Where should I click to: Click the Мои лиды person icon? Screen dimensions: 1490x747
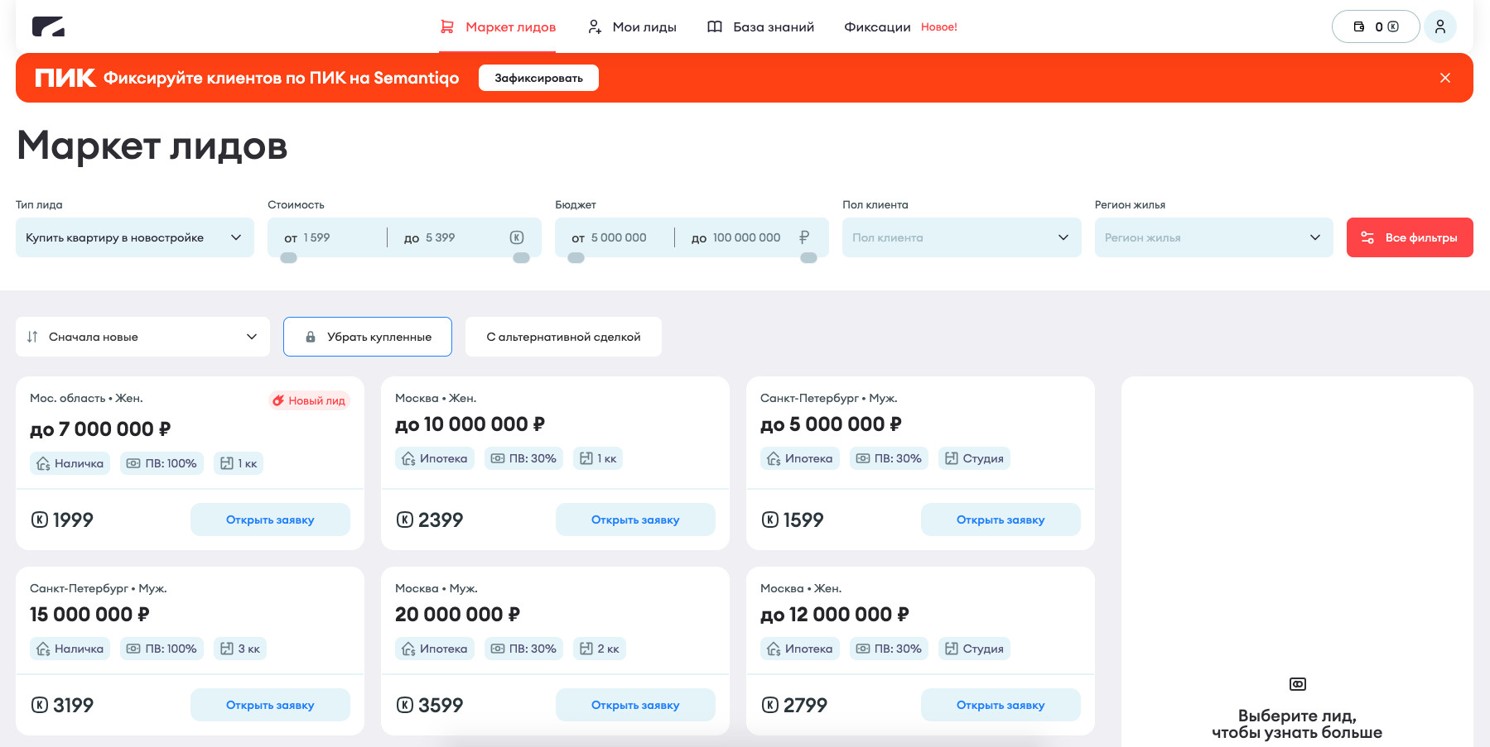[x=595, y=26]
